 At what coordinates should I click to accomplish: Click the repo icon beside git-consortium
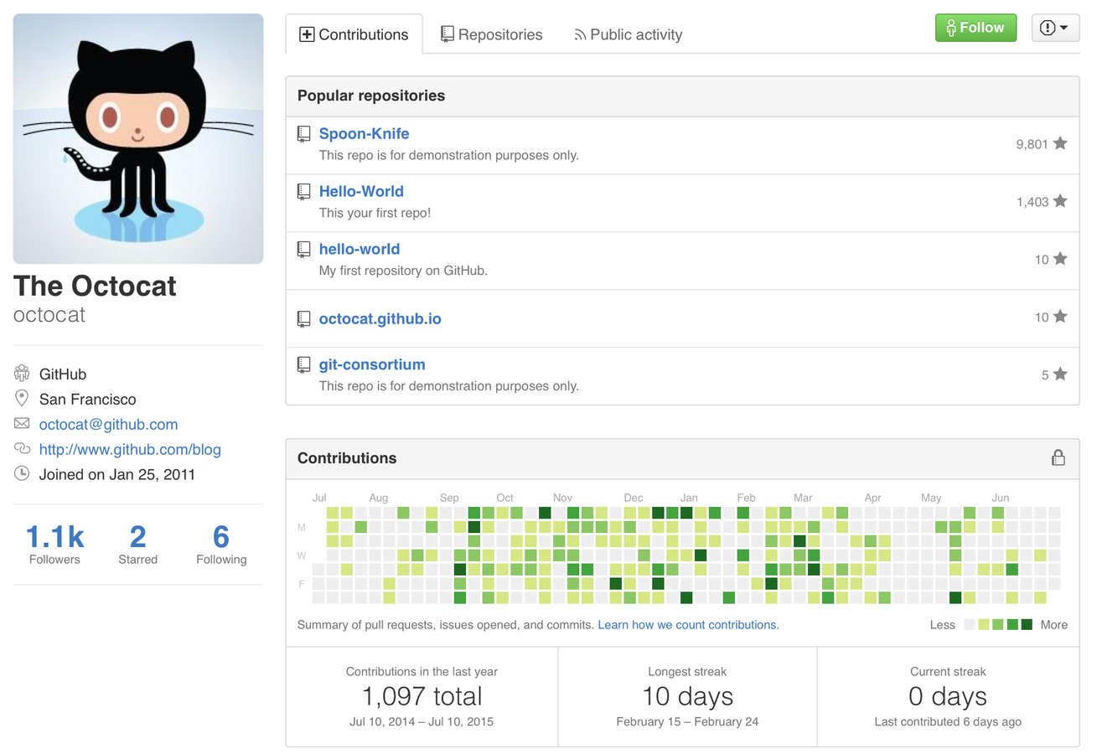[304, 365]
